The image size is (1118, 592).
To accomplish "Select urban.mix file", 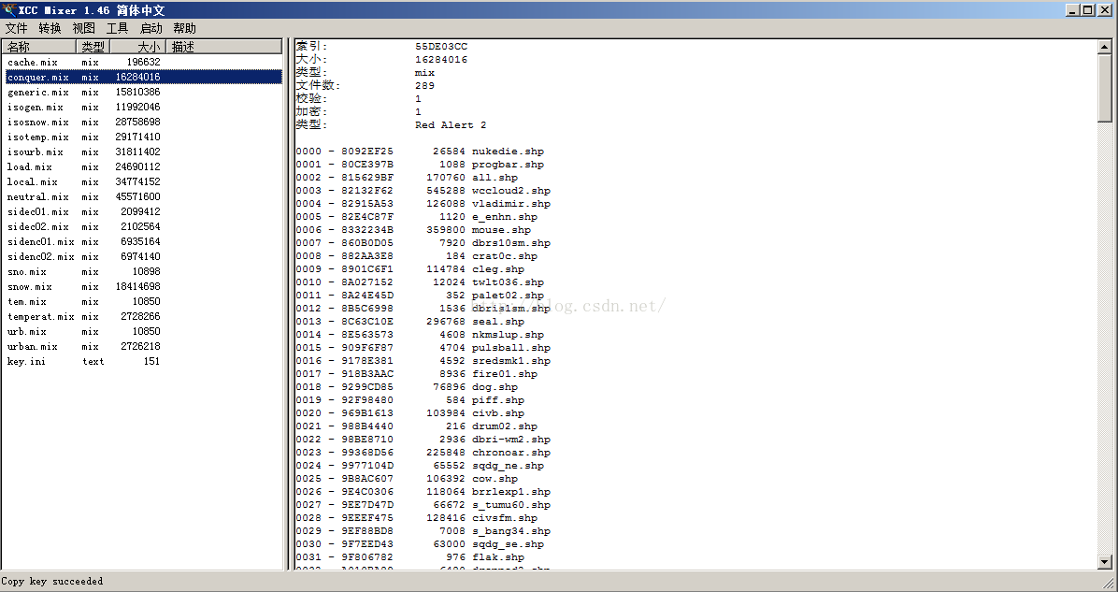I will (143, 347).
